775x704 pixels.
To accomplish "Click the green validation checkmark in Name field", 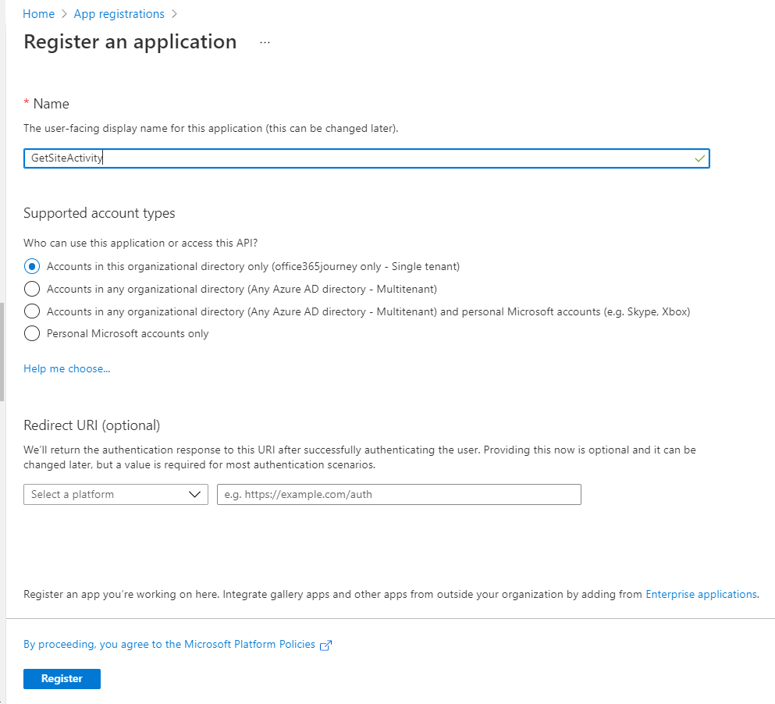I will (x=699, y=158).
